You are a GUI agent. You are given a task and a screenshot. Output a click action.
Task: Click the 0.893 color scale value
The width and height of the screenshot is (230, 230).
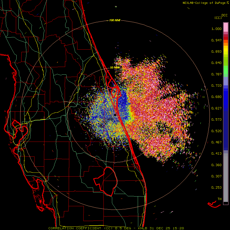216,51
